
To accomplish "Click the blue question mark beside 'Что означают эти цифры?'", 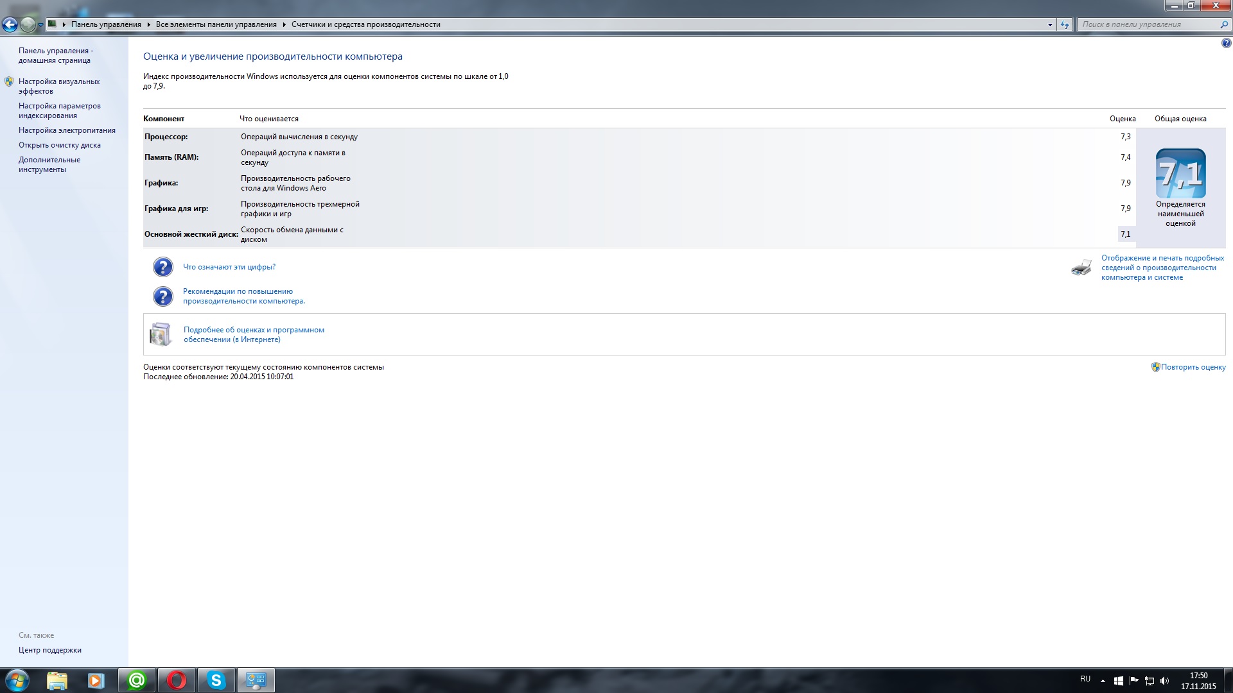I will pos(163,267).
